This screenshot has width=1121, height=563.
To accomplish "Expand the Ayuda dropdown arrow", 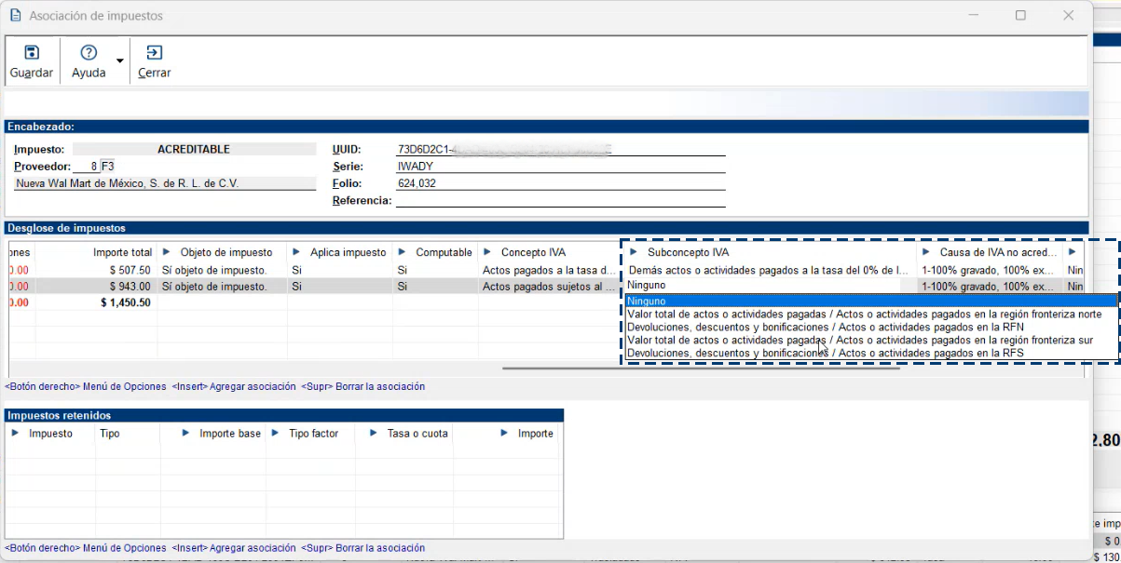I will (119, 61).
